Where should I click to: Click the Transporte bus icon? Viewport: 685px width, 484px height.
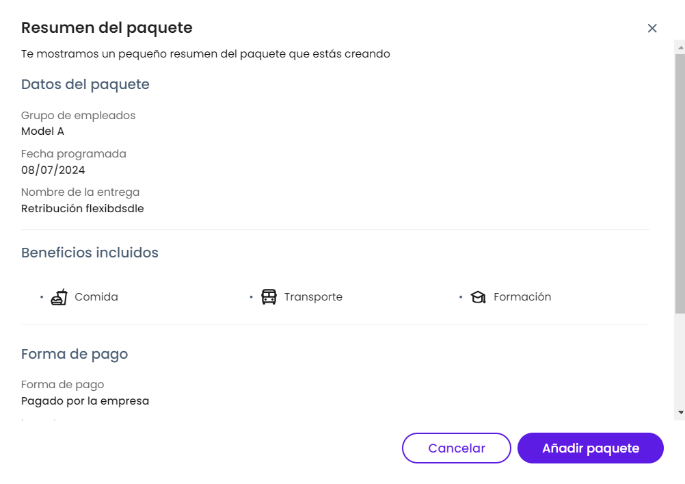tap(269, 297)
